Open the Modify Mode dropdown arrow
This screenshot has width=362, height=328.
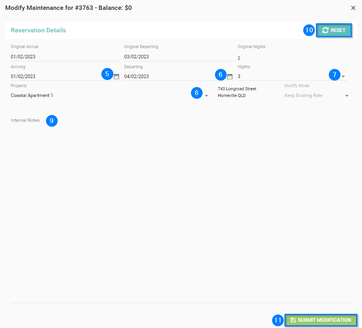[x=347, y=96]
